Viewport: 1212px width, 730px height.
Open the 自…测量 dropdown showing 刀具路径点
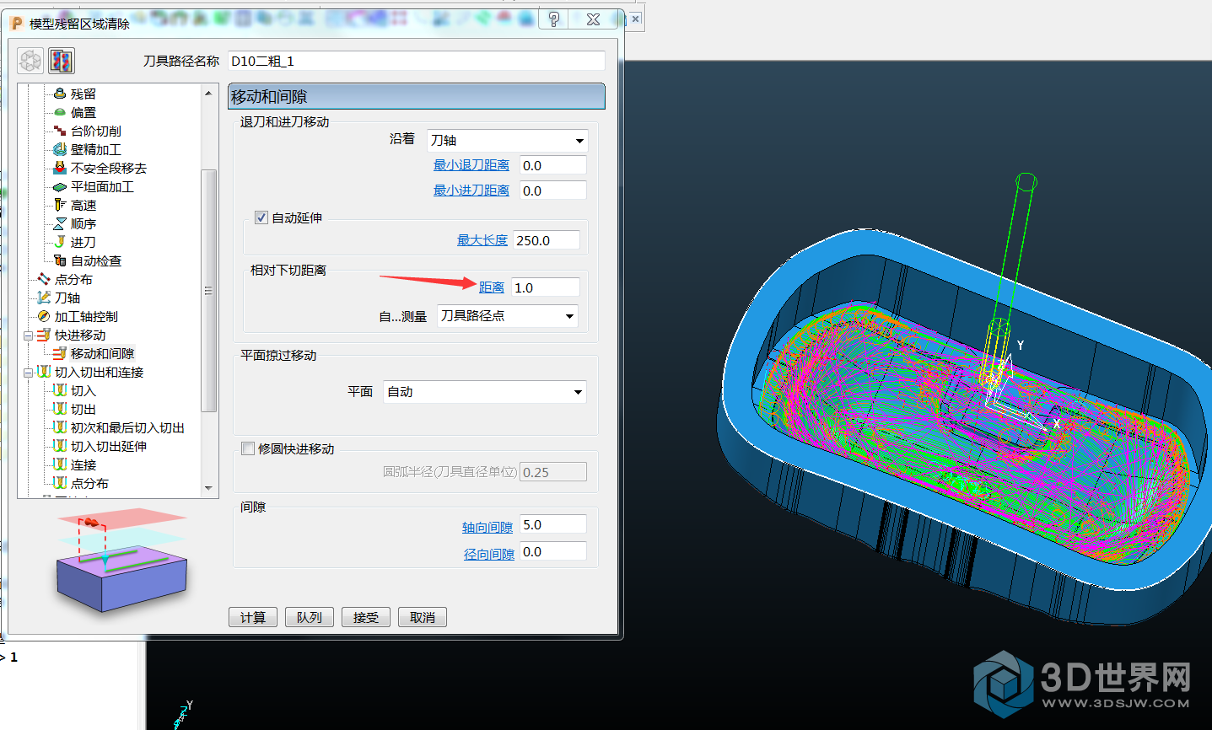click(x=508, y=316)
